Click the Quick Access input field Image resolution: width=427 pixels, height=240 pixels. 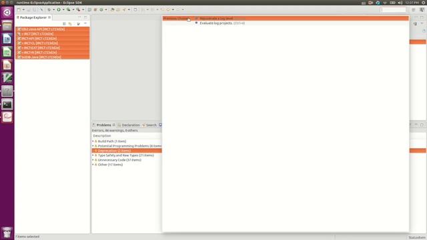(393, 10)
